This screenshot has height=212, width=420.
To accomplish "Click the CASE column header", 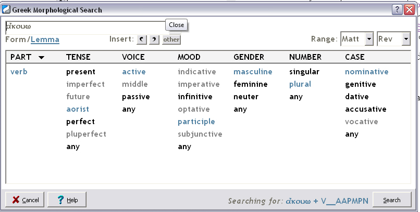I will click(355, 57).
